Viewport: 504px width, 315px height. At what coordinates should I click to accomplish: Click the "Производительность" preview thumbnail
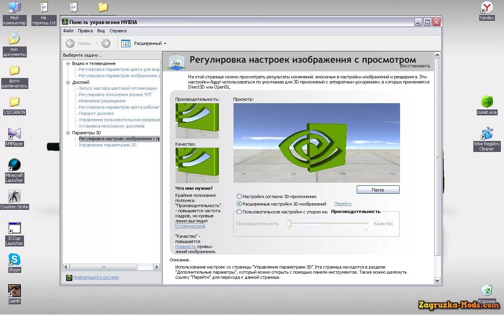[197, 121]
